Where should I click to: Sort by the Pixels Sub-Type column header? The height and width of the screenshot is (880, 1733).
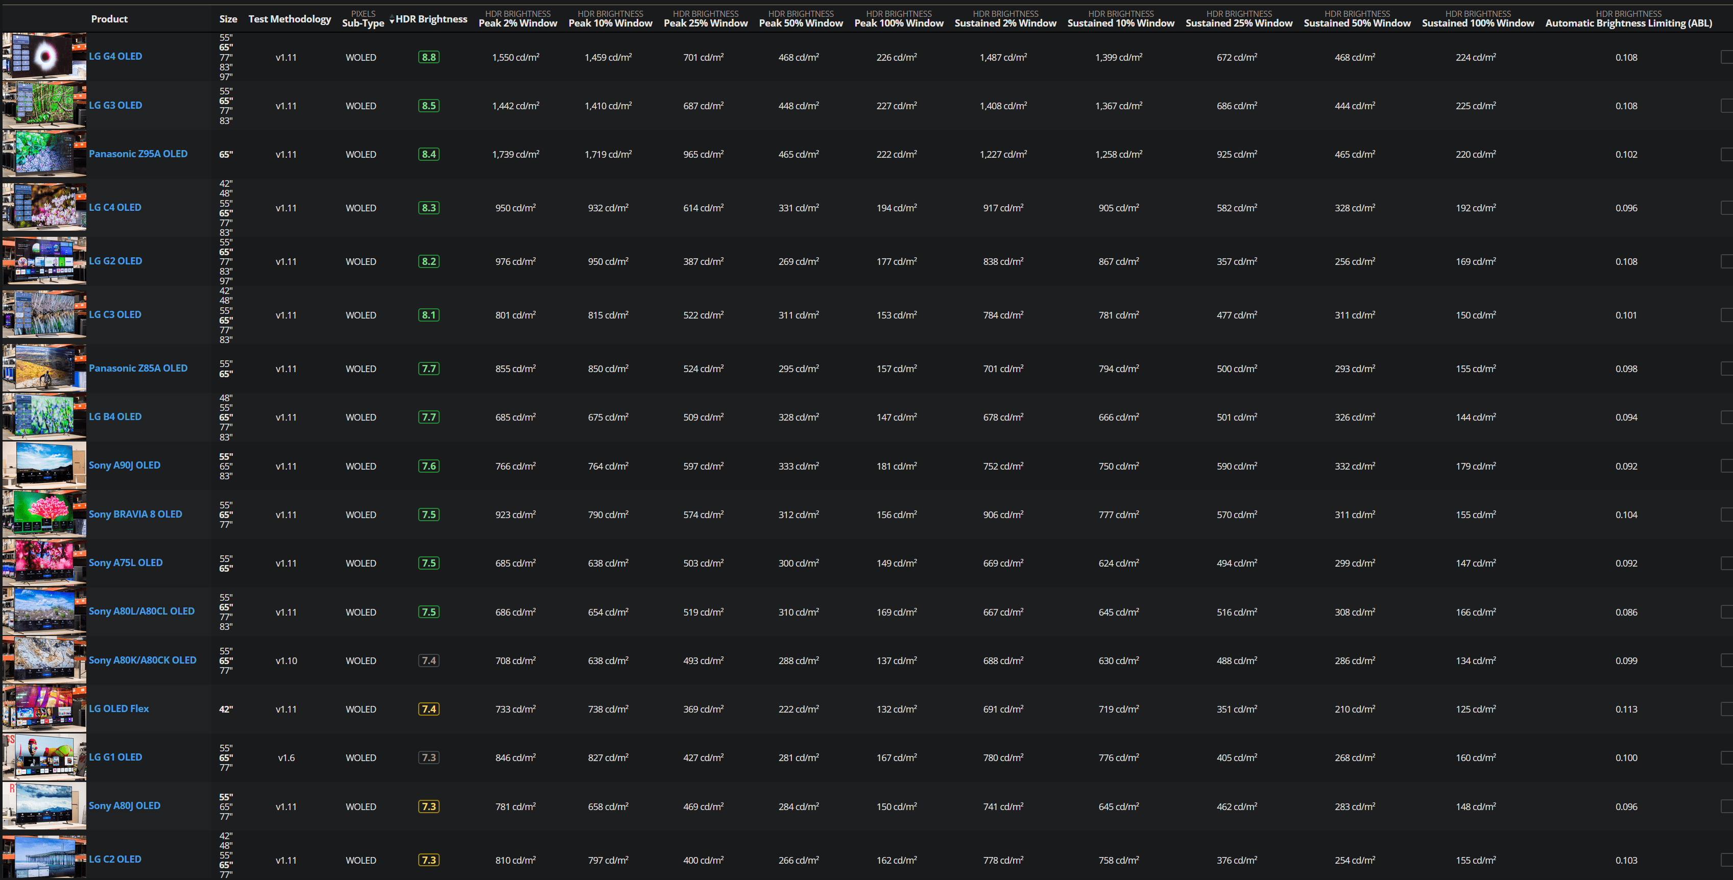tap(363, 19)
